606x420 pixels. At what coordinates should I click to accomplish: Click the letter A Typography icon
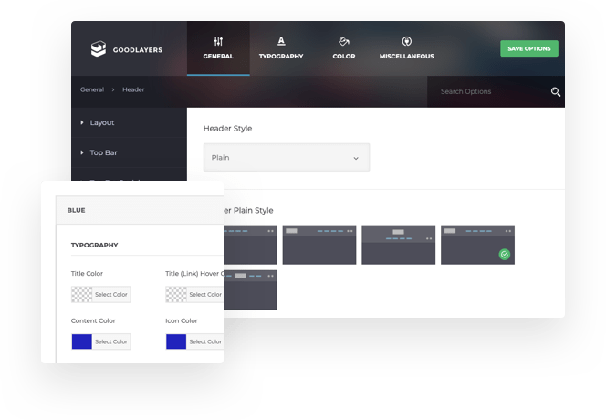281,41
